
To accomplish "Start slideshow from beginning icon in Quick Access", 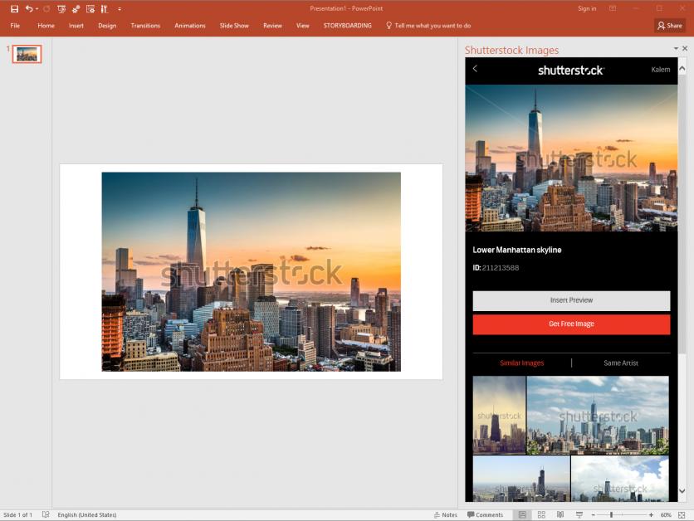I will 61,9.
